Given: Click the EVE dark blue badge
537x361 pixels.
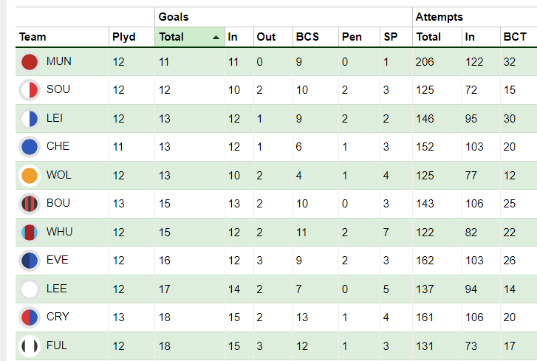Looking at the screenshot, I should click(x=30, y=261).
